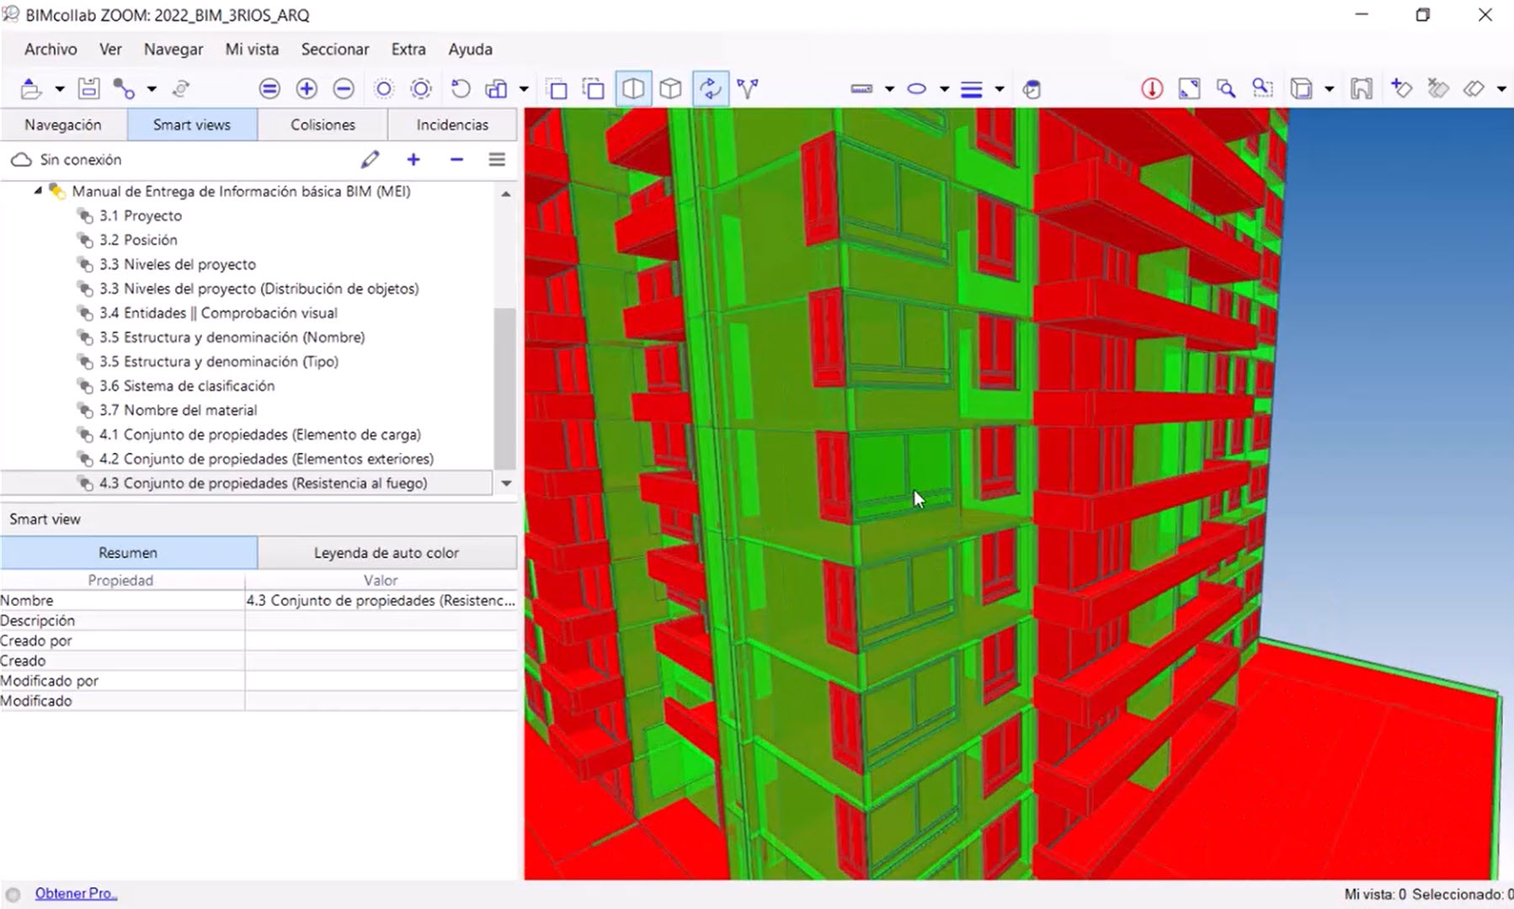
Task: Switch to the Colisiones tab
Action: tap(323, 125)
